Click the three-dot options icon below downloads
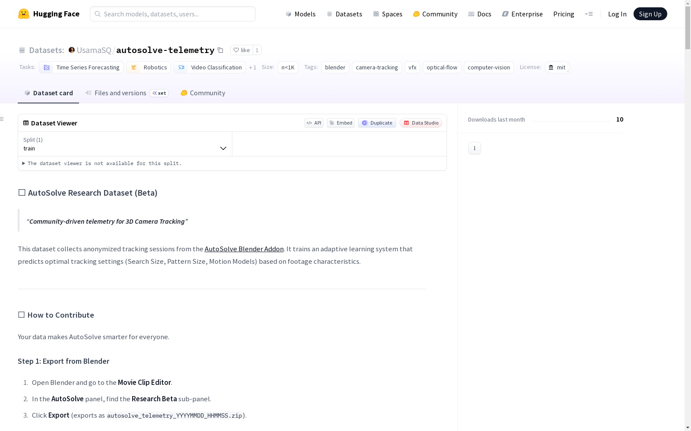This screenshot has height=431, width=691. coord(475,148)
